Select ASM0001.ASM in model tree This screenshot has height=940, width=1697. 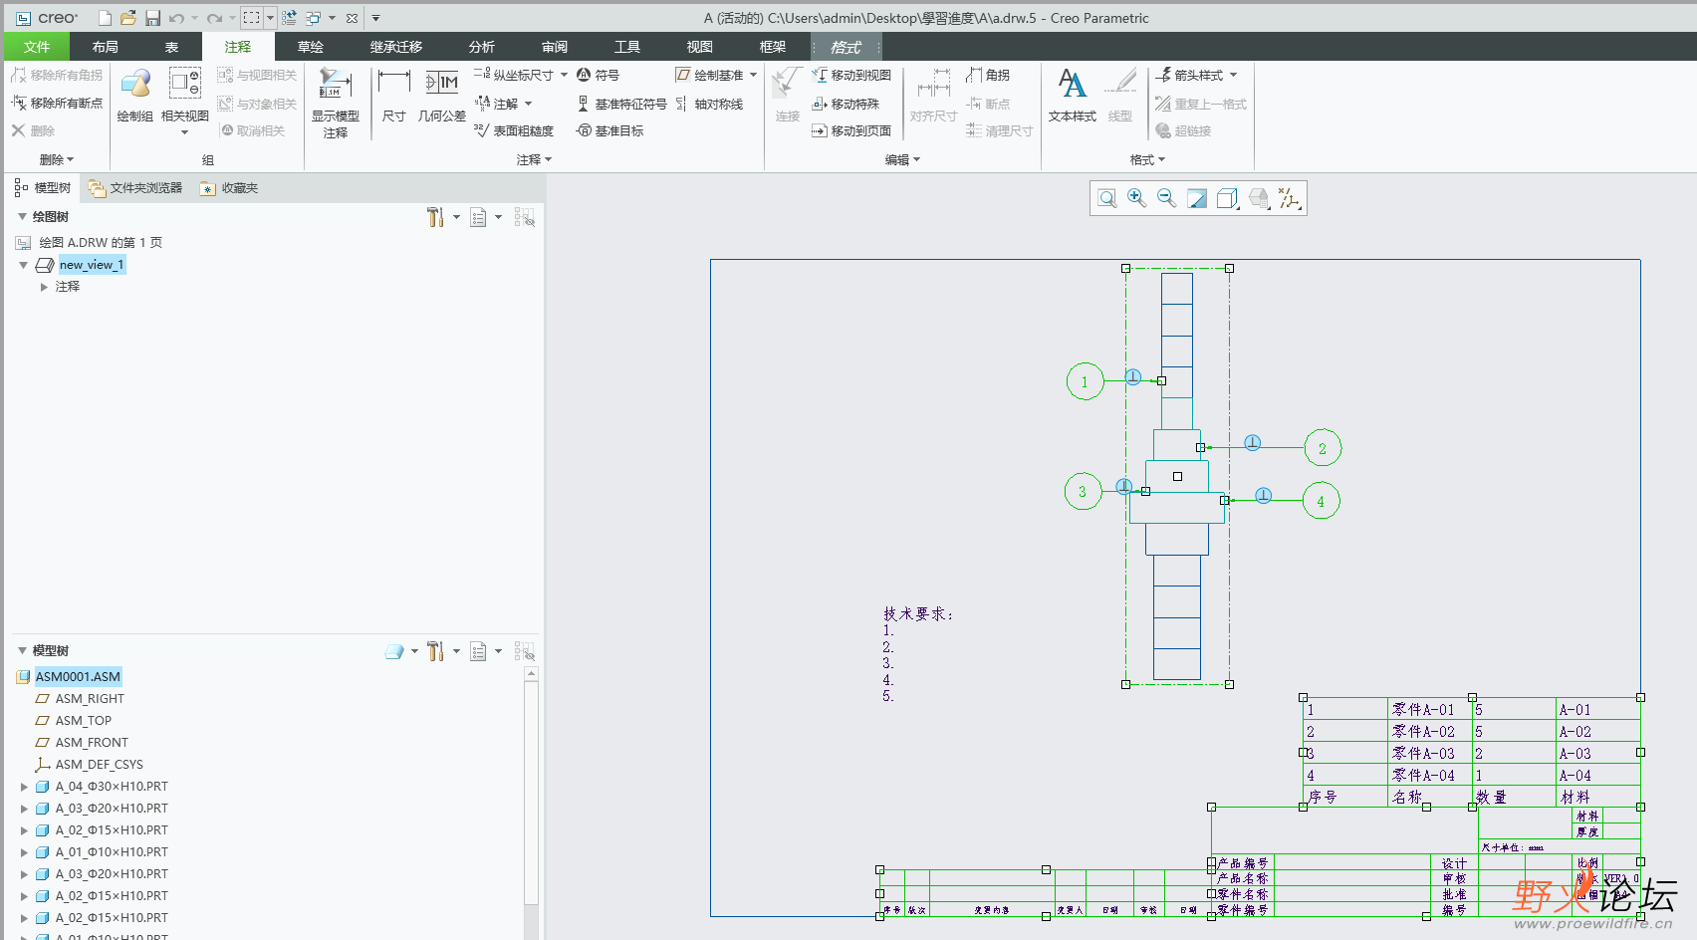pyautogui.click(x=78, y=677)
